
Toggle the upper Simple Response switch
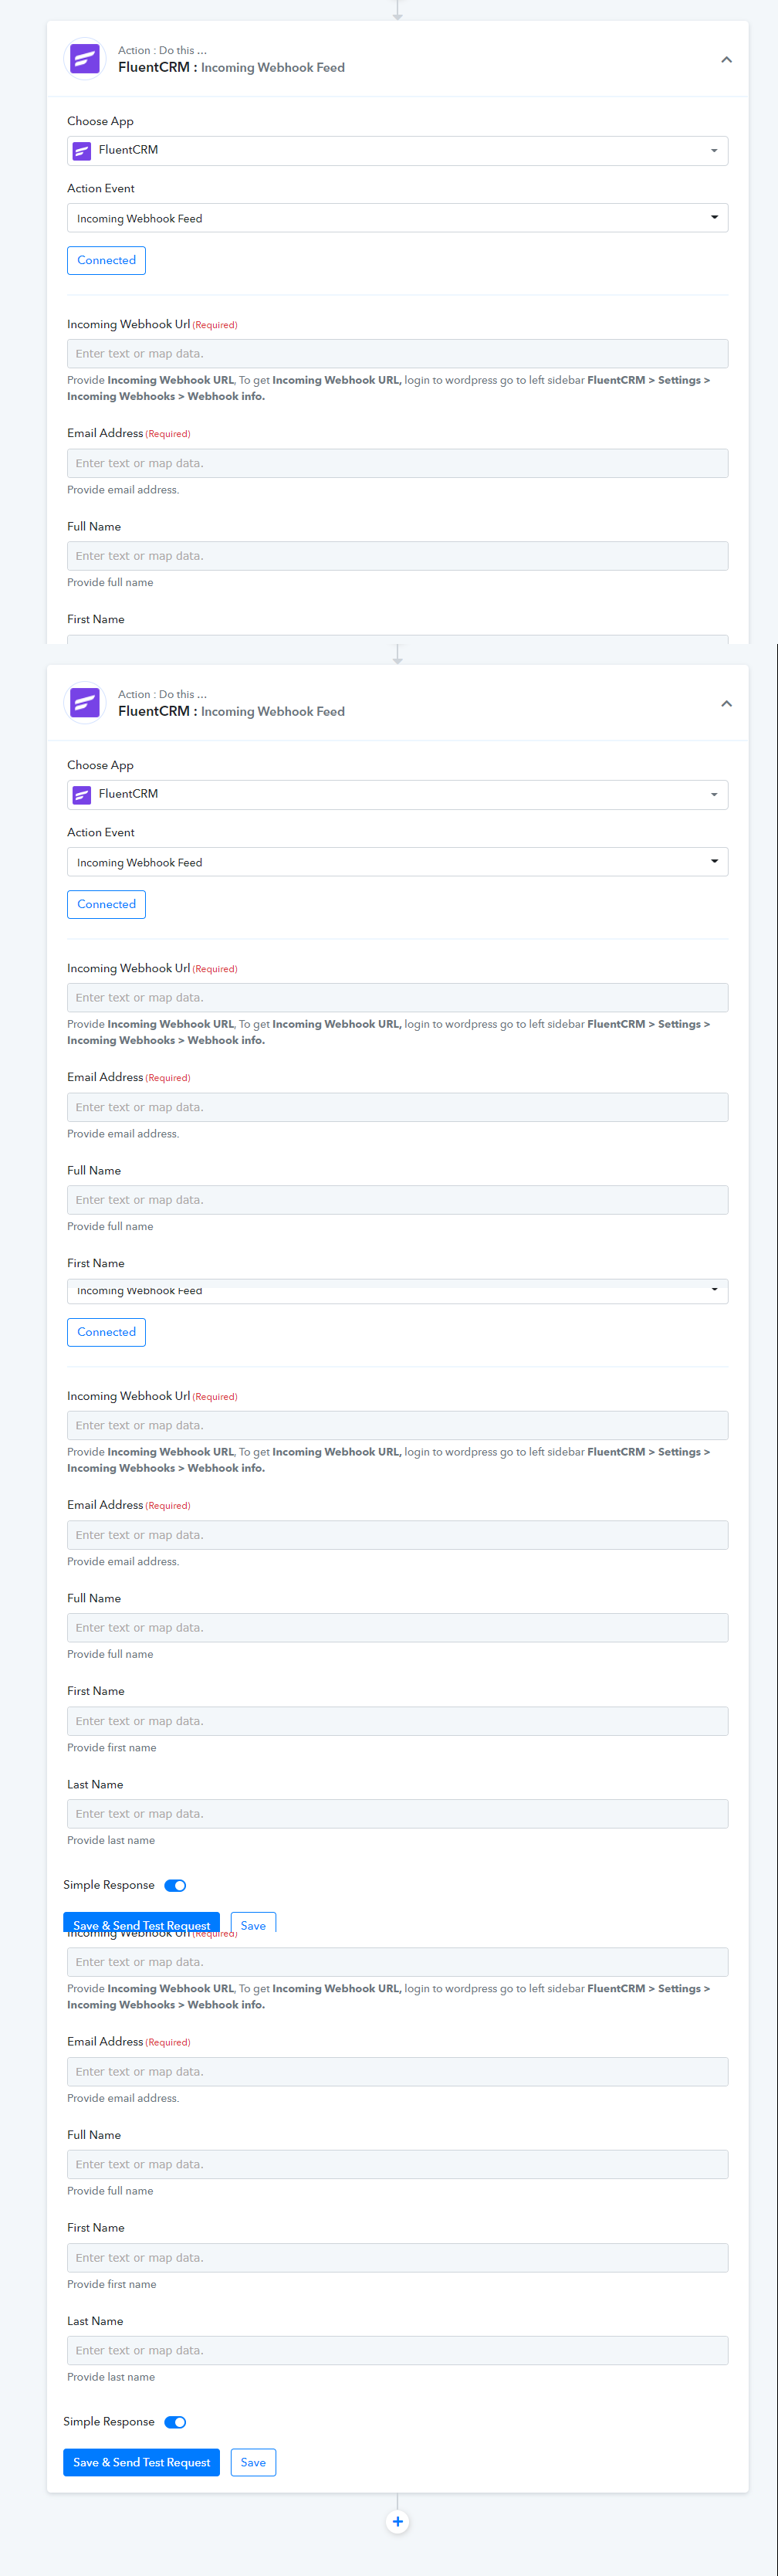[x=175, y=1885]
